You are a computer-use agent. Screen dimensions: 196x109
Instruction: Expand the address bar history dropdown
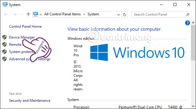[x=119, y=14]
